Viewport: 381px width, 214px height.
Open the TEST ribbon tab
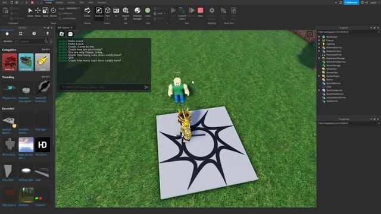pos(82,2)
